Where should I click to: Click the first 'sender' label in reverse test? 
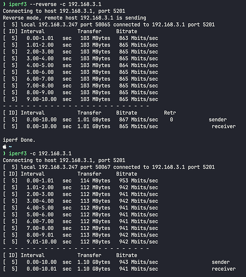click(x=218, y=120)
